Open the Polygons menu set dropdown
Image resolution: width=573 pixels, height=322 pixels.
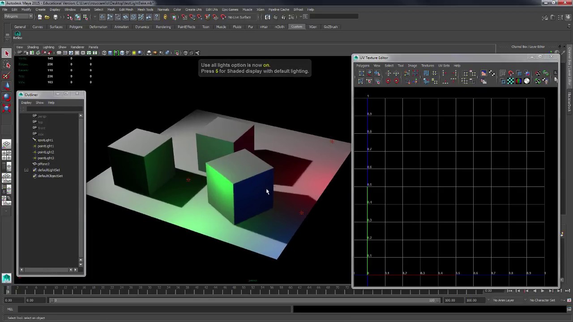[18, 17]
